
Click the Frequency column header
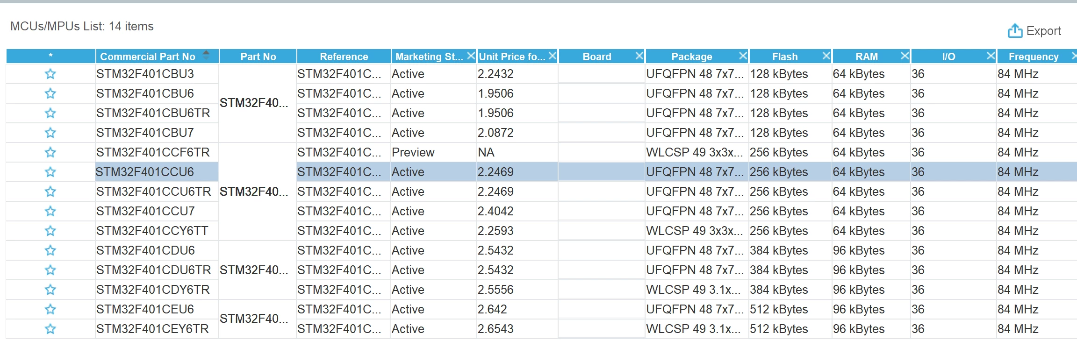pyautogui.click(x=1034, y=57)
